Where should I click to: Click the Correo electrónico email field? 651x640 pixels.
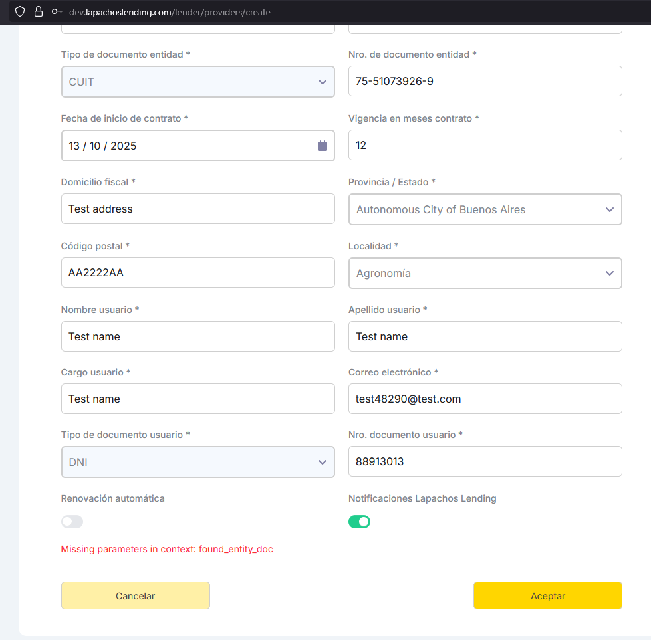click(485, 399)
